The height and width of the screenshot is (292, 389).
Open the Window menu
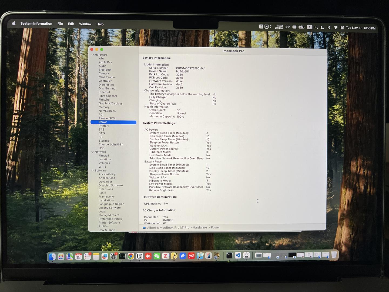coord(85,24)
